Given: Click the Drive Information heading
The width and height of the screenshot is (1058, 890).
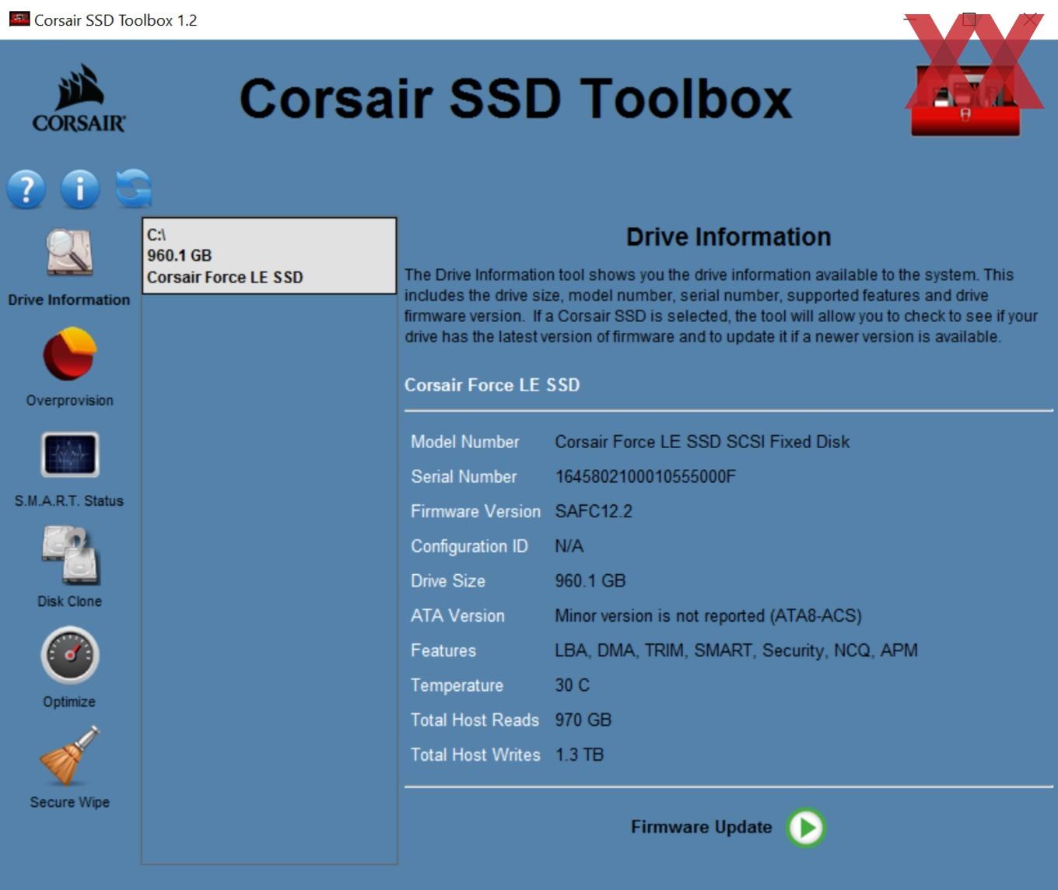Looking at the screenshot, I should 728,237.
